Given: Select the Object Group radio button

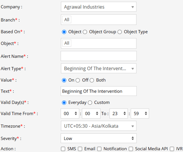Looking at the screenshot, I should pyautogui.click(x=85, y=32).
